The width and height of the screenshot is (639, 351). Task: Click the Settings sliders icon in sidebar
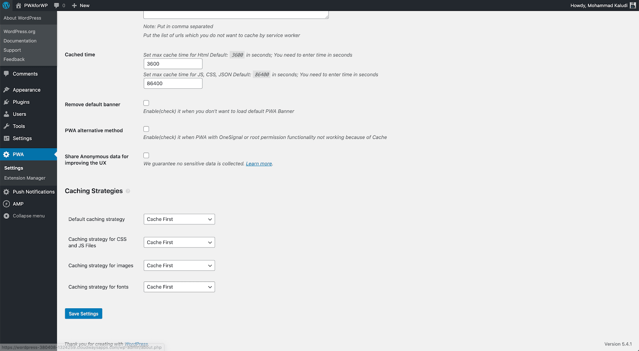[6, 139]
